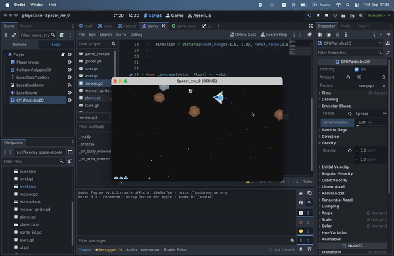394x256 pixels.
Task: Open the Debug menu in script editor
Action: tap(136, 35)
